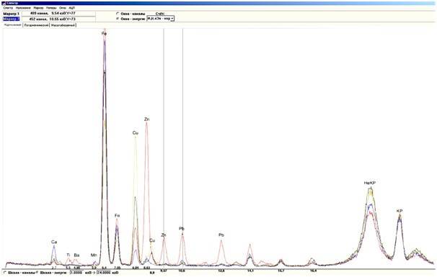Select the display tab left of Логарифмический
This screenshot has width=437, height=277.
point(13,25)
